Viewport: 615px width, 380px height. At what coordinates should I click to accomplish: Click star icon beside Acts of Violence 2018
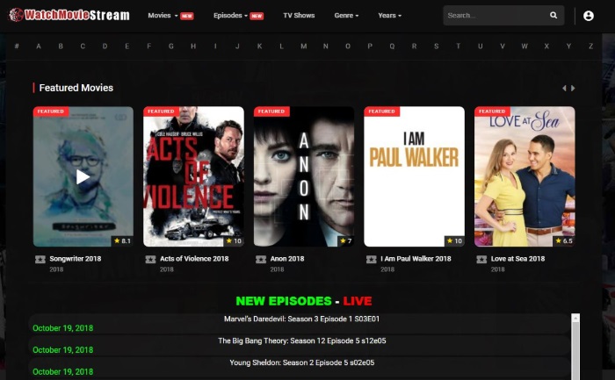[x=150, y=260]
